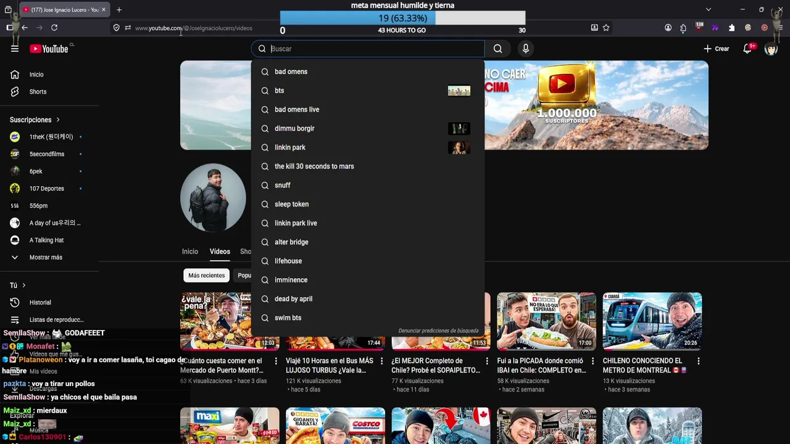
Task: Open options for Mercado de Puerto Montt video
Action: point(276,361)
